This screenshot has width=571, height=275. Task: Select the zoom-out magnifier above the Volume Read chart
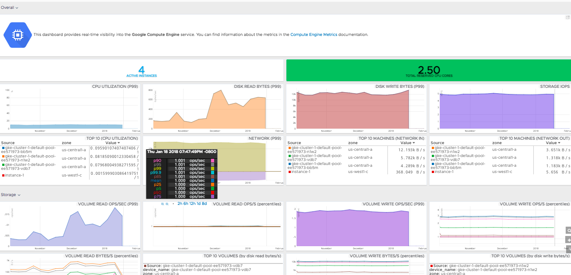coord(167,203)
